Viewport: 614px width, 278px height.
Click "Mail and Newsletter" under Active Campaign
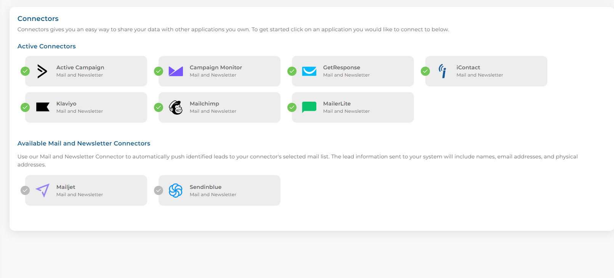coord(80,75)
